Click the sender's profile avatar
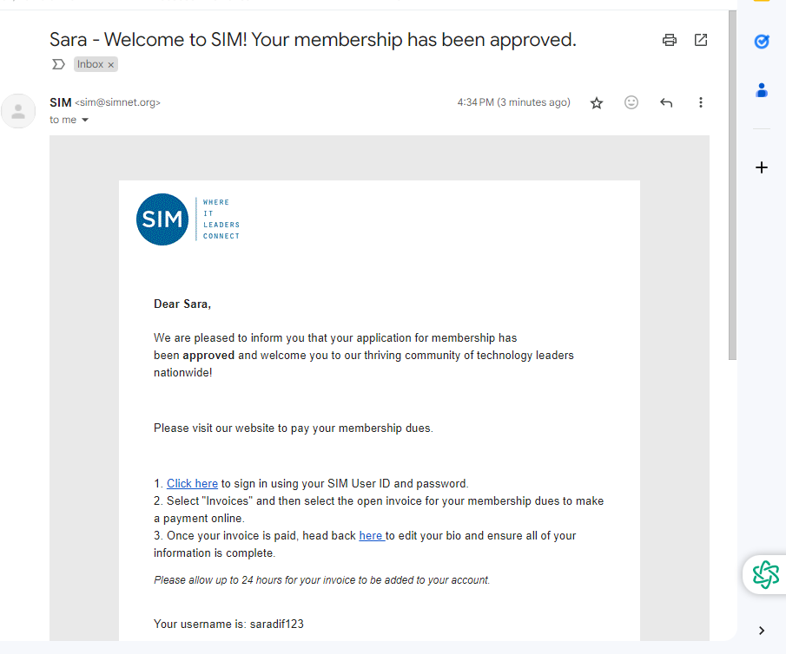The height and width of the screenshot is (654, 786). [18, 111]
